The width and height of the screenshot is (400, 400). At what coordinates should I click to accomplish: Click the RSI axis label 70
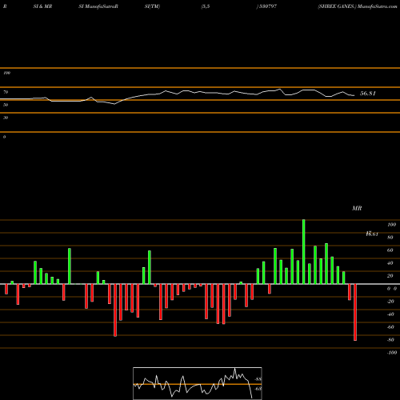[x=6, y=92]
